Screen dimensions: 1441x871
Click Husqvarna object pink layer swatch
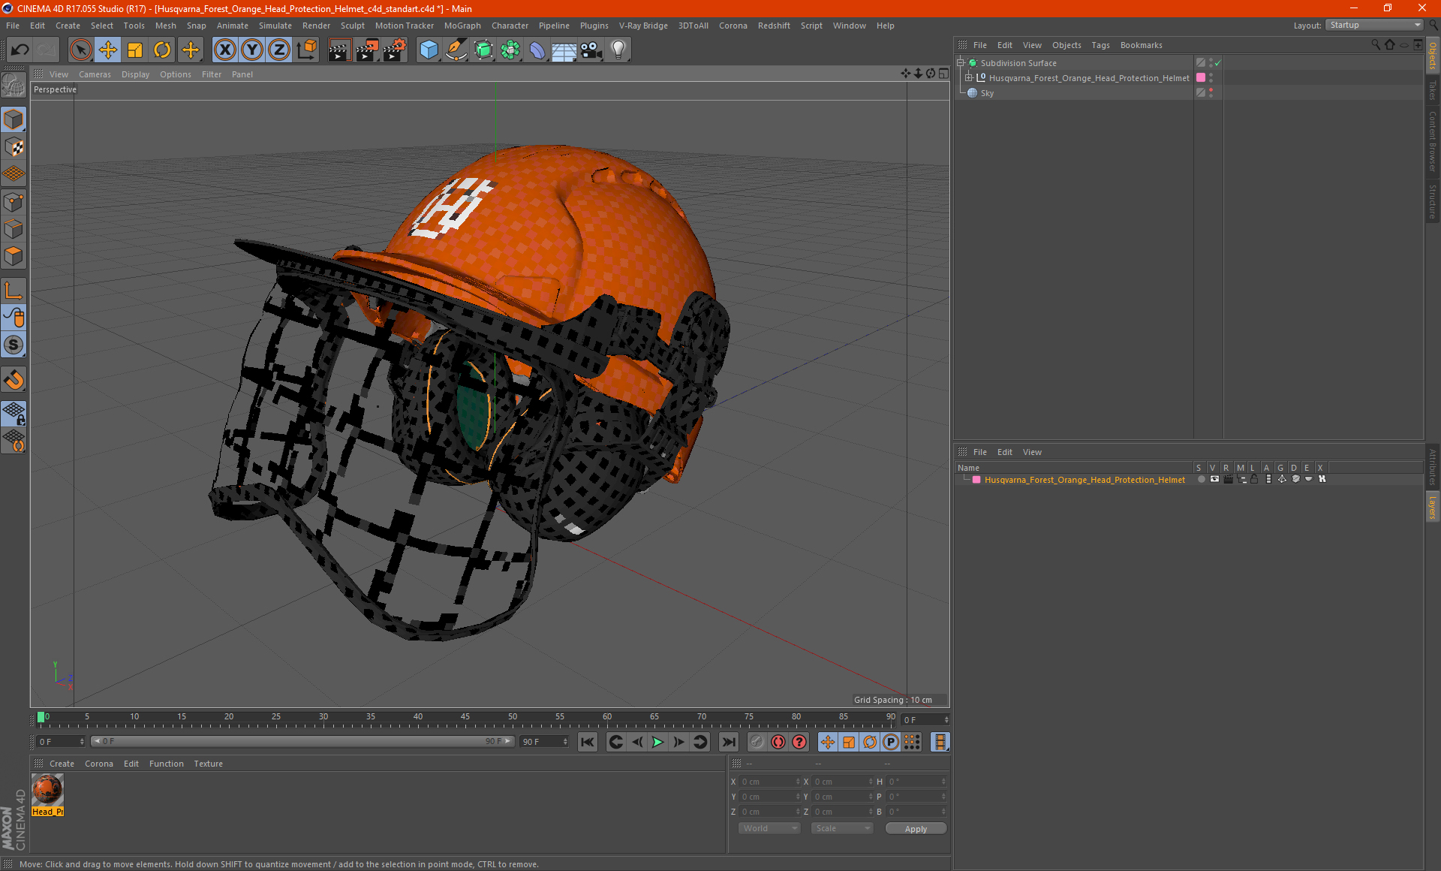1201,77
